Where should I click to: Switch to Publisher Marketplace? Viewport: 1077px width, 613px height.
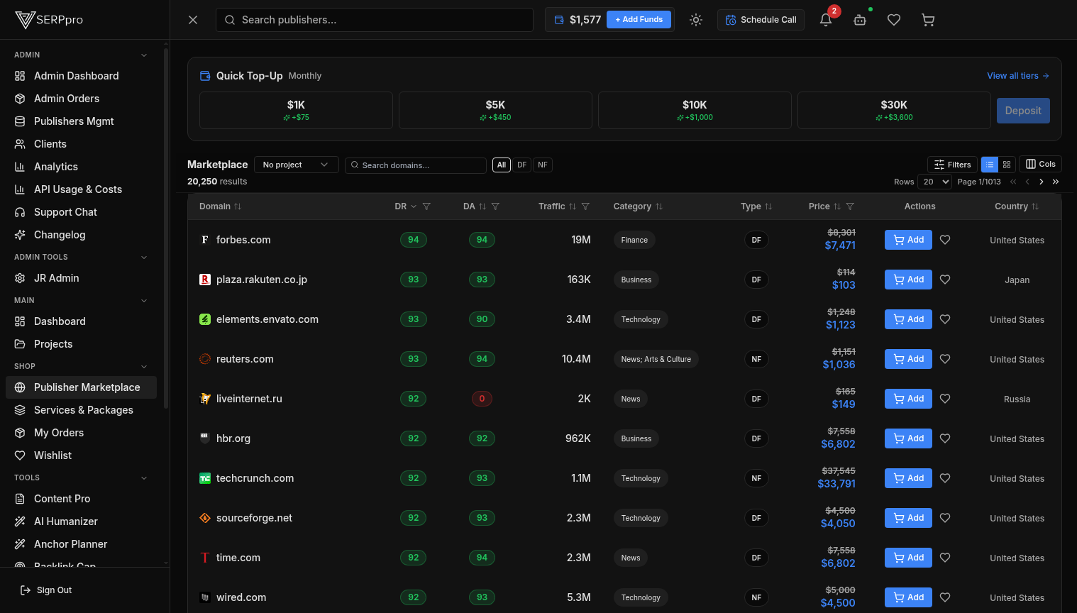coord(87,387)
